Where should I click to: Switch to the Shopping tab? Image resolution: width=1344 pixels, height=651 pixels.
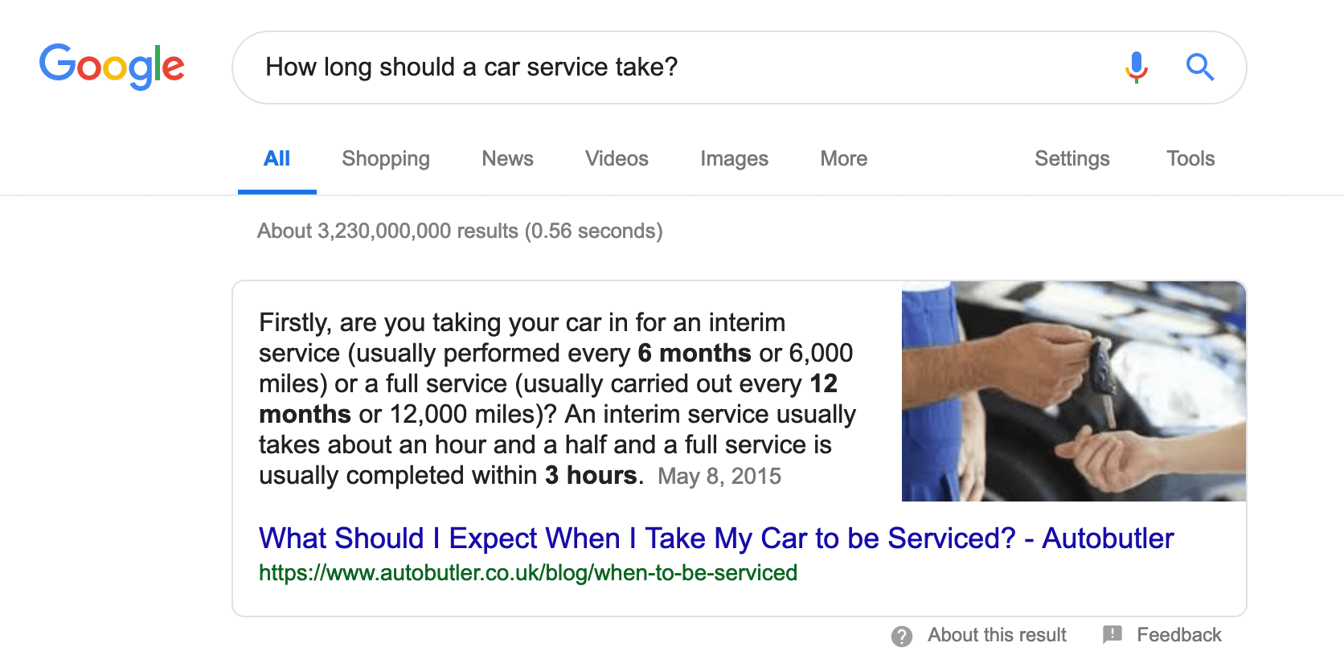pos(386,158)
